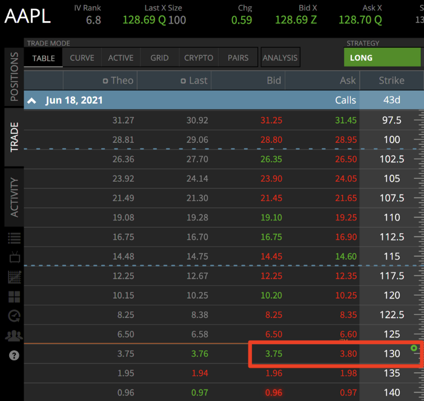The height and width of the screenshot is (401, 424).
Task: Click the 43d days-to-expiration label
Action: click(391, 100)
